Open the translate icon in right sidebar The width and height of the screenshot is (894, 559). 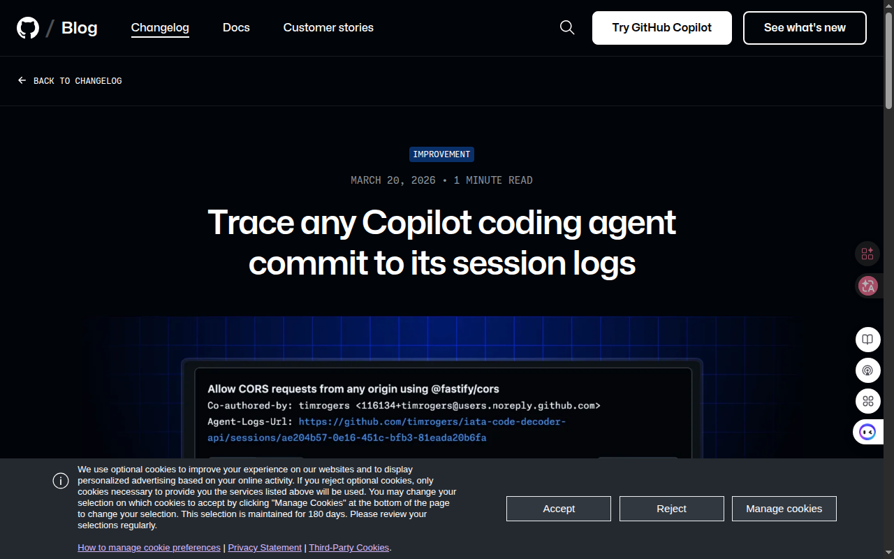pyautogui.click(x=868, y=286)
